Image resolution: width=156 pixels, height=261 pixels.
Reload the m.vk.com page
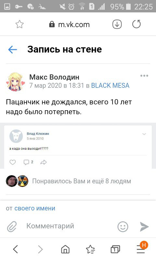click(x=136, y=24)
